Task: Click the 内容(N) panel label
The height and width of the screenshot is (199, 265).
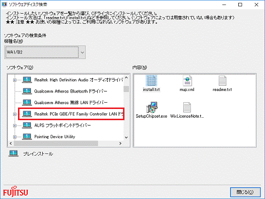Action: click(x=140, y=68)
